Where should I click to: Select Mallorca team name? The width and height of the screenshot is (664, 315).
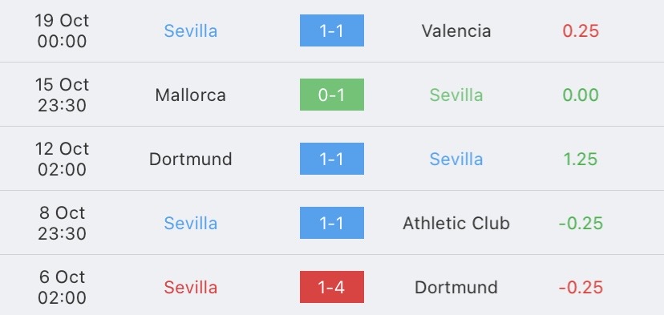(x=191, y=95)
